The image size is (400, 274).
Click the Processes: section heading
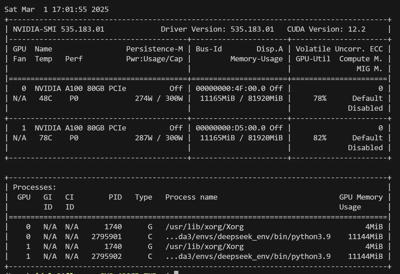[35, 187]
